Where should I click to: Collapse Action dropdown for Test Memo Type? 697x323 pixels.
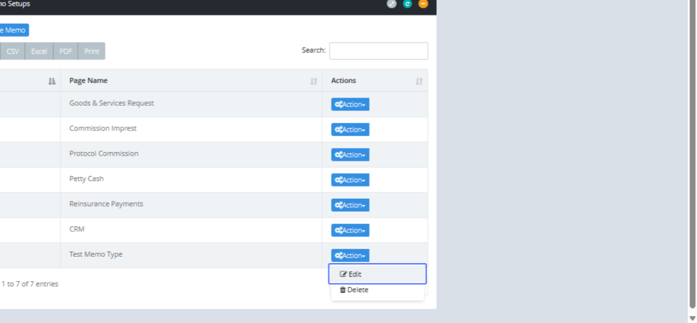coord(350,256)
